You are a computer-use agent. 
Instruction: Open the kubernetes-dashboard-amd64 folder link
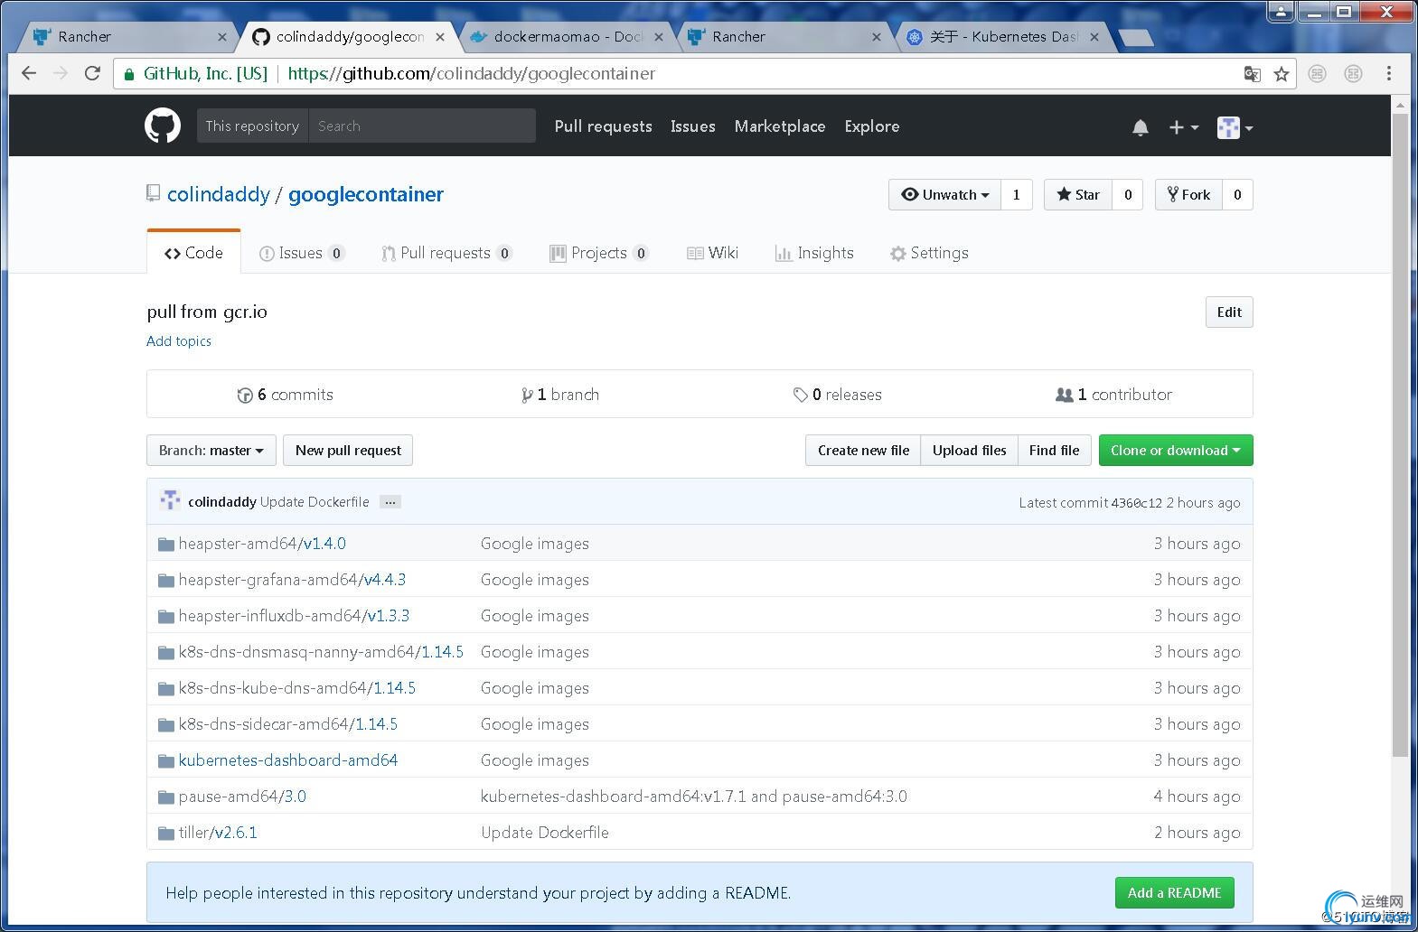288,760
